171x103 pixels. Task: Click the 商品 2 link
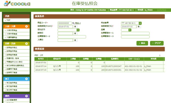[78, 23]
